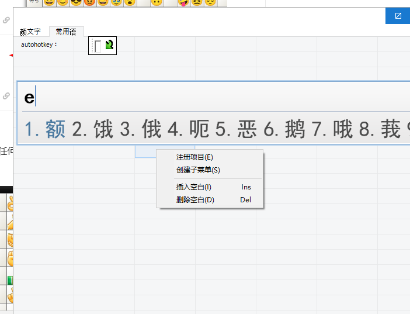The height and width of the screenshot is (314, 410).
Task: Choose 创建子菜单(S) from context menu
Action: click(198, 170)
